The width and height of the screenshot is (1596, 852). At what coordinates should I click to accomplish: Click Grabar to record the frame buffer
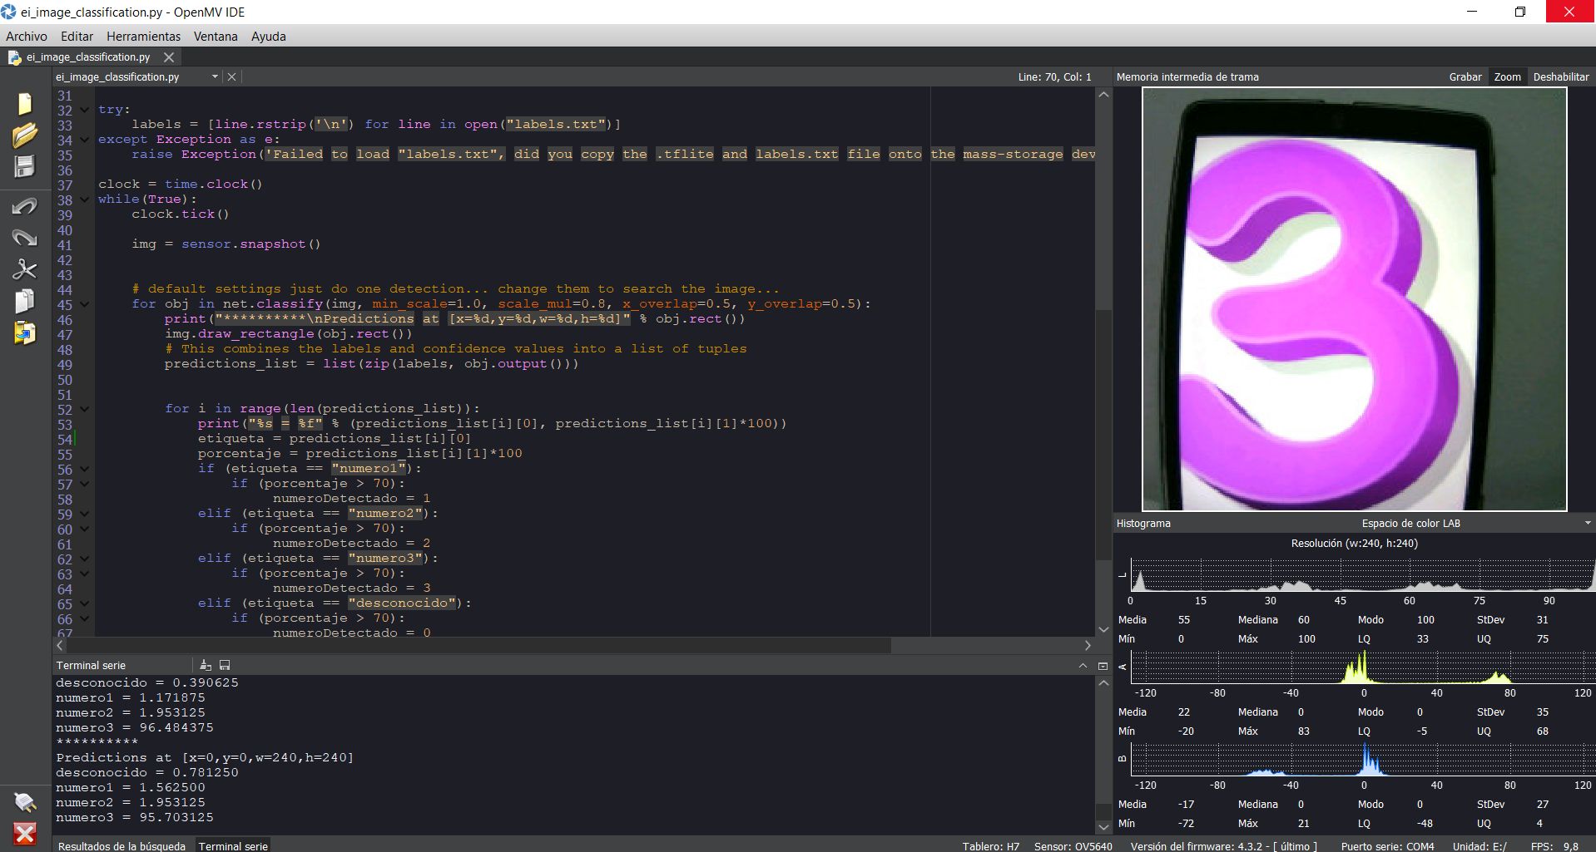(1465, 76)
